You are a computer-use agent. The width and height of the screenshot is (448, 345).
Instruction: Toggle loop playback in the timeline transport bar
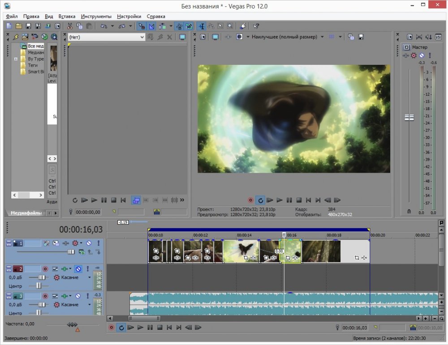(x=121, y=328)
